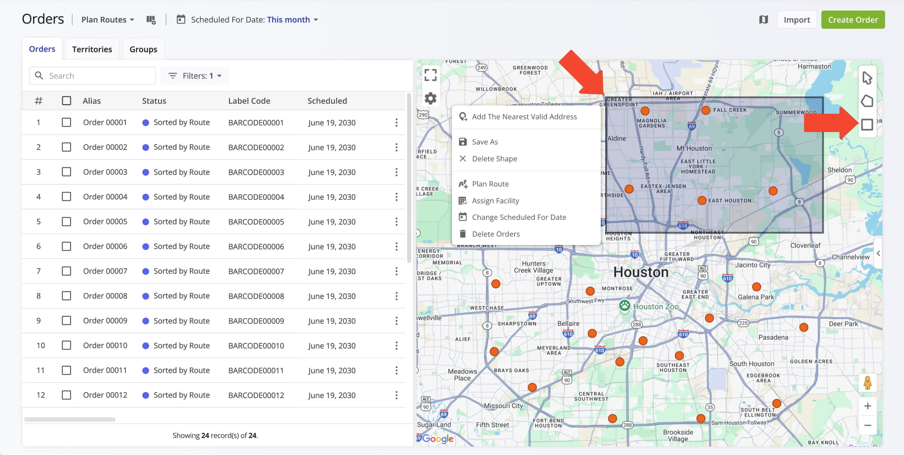Open row menu for Order 00008
Screen dimensions: 904x455
[396, 296]
